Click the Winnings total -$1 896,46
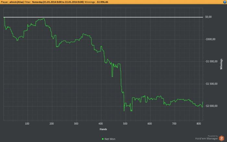The width and height of the screenshot is (227, 142). (x=102, y=2)
